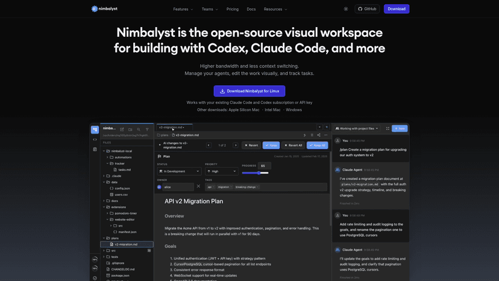Click the share icon in editor toolbar

319,135
